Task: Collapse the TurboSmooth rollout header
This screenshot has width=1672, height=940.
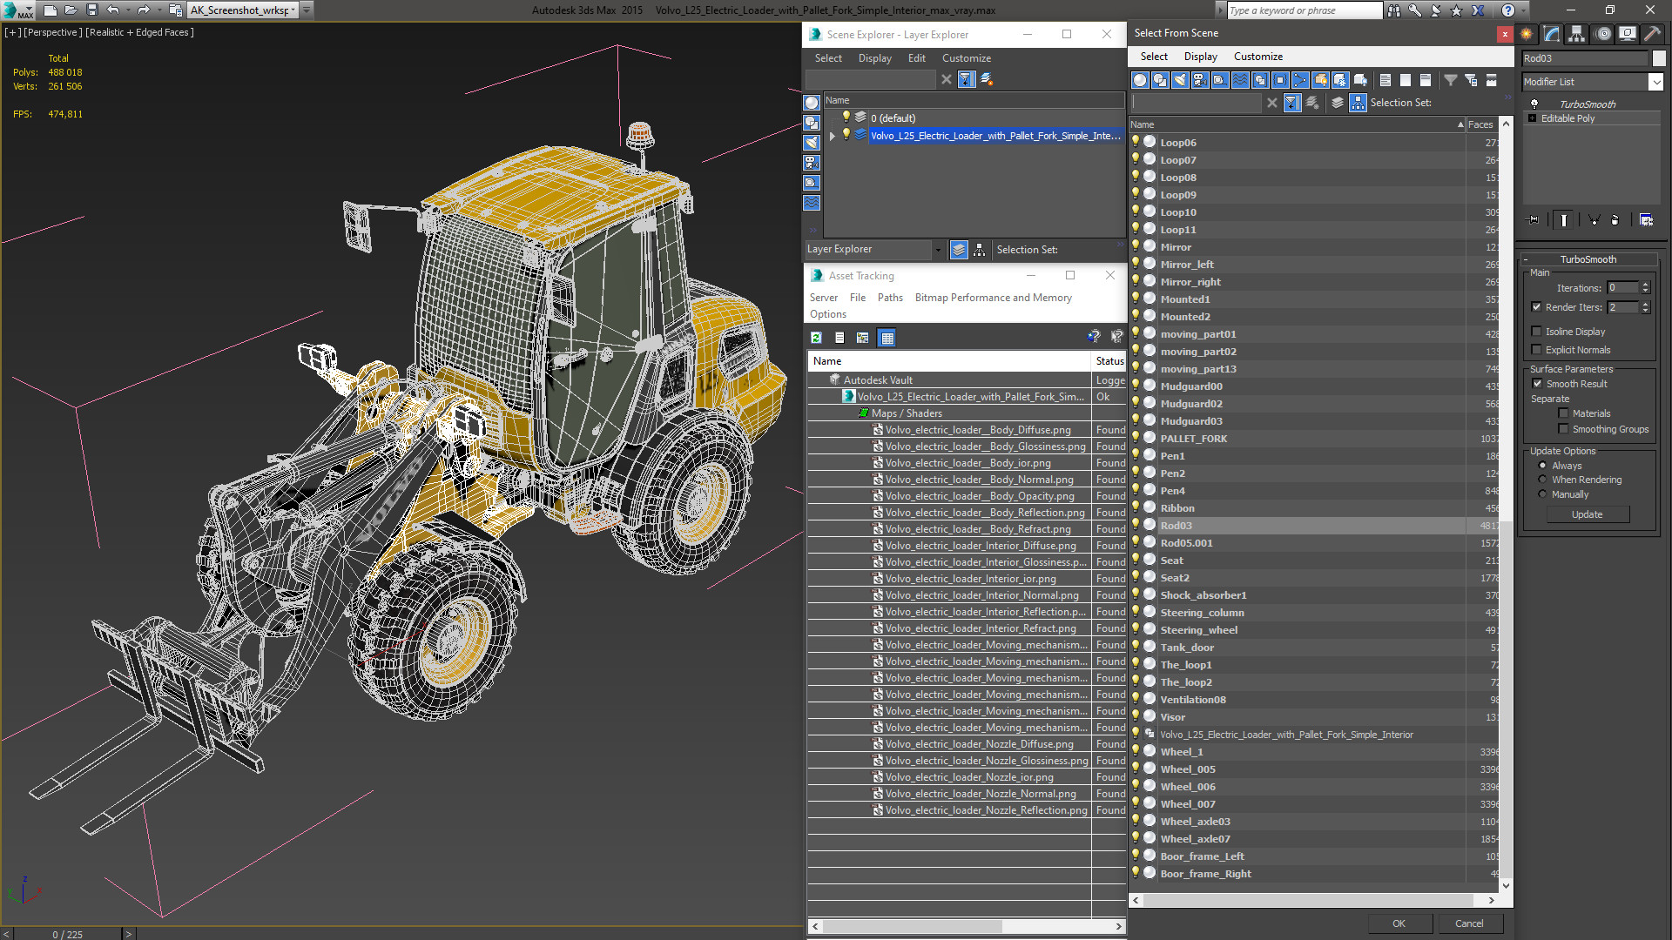Action: [x=1588, y=259]
